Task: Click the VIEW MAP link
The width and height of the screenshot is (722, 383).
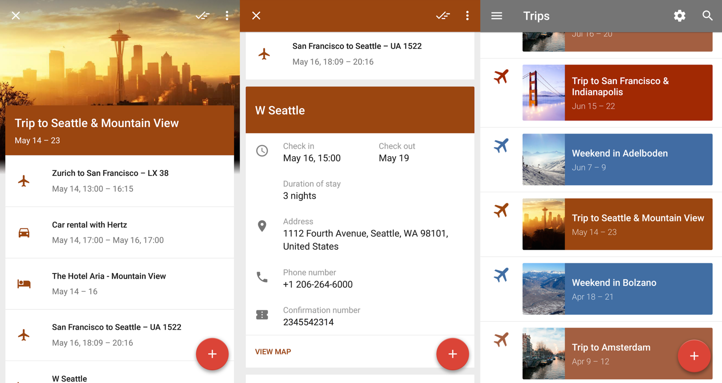Action: coord(273,351)
